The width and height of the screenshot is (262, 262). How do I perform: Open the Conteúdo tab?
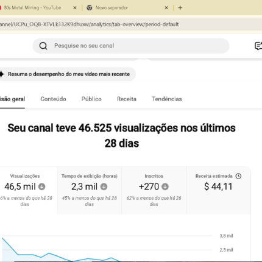[x=53, y=99]
